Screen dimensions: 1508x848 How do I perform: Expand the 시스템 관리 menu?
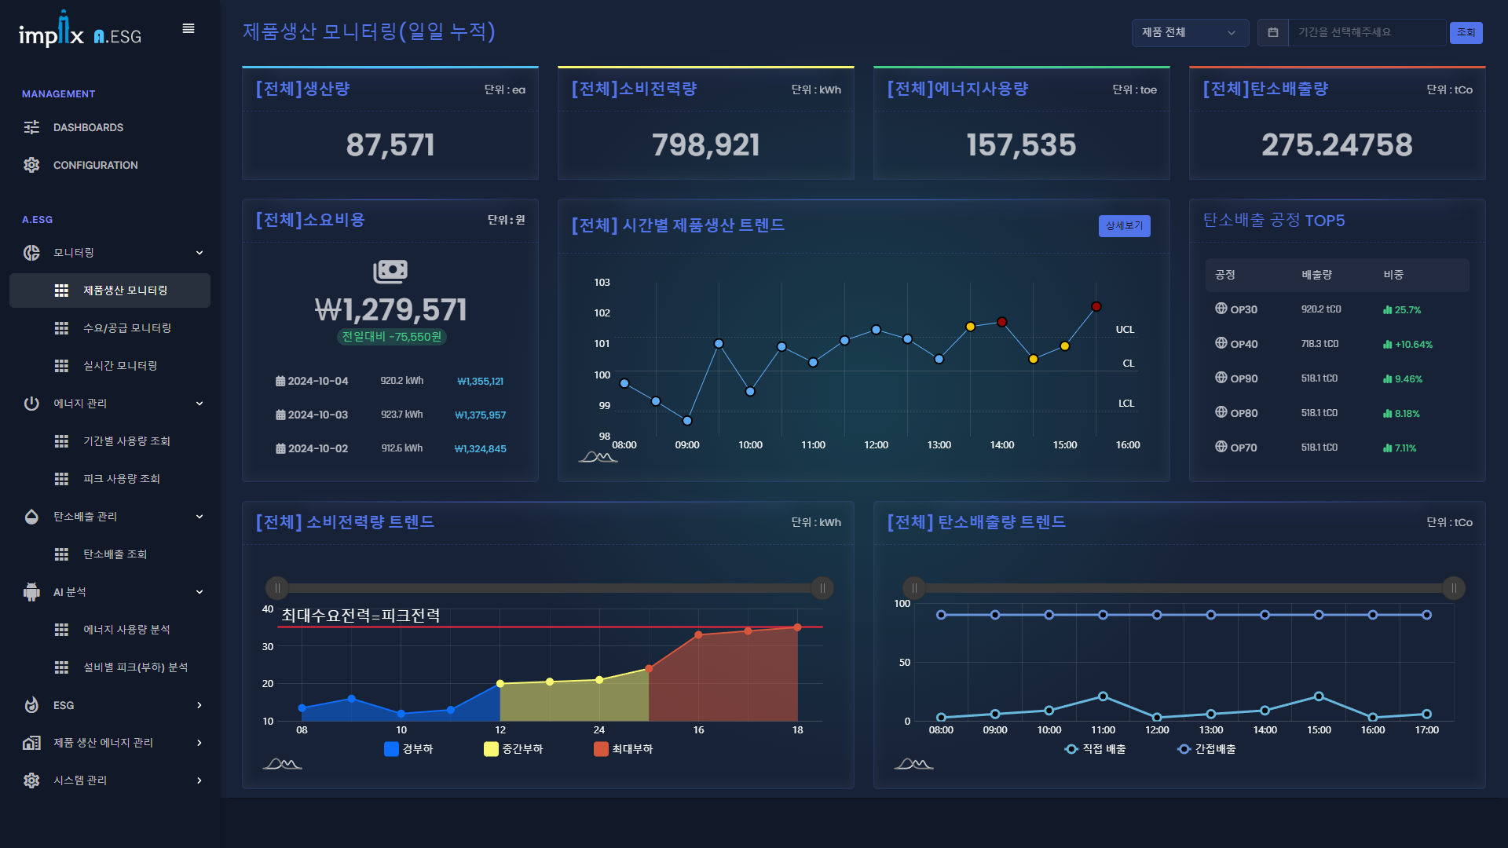[x=199, y=780]
